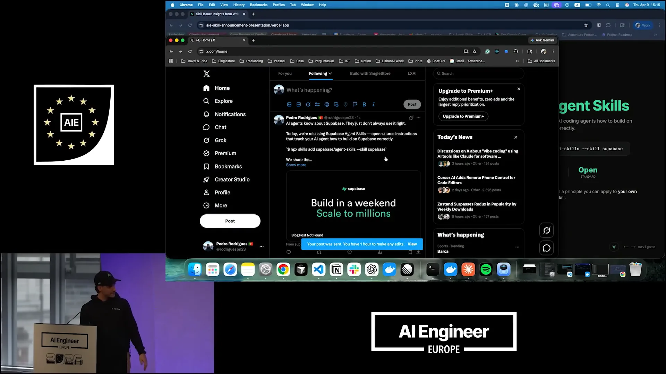Repost Pedro Rodrigues' post
This screenshot has width=666, height=374.
coord(319,252)
